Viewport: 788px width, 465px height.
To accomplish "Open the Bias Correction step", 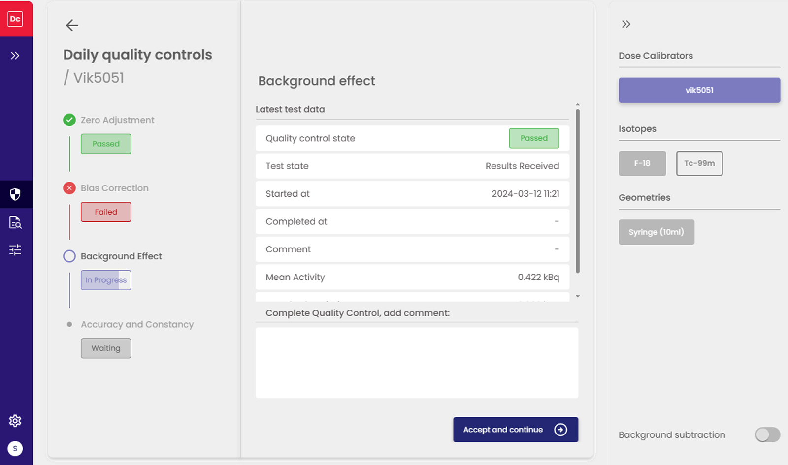I will (114, 188).
